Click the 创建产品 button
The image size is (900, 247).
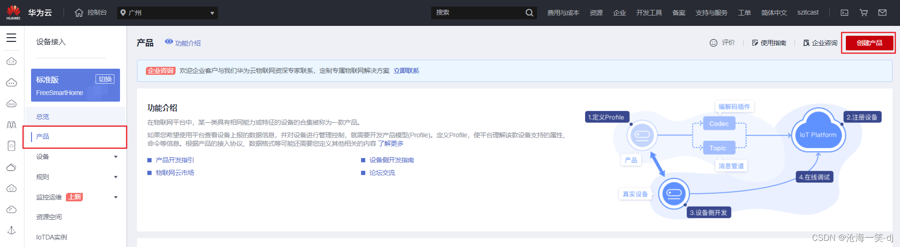869,43
